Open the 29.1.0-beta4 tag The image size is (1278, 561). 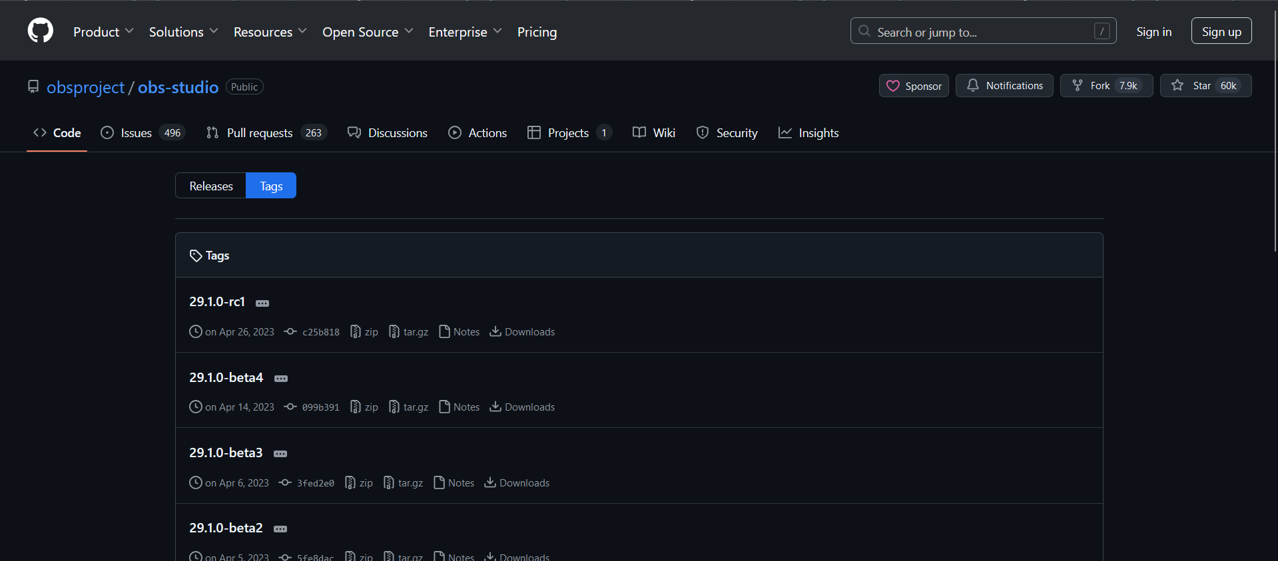click(226, 377)
